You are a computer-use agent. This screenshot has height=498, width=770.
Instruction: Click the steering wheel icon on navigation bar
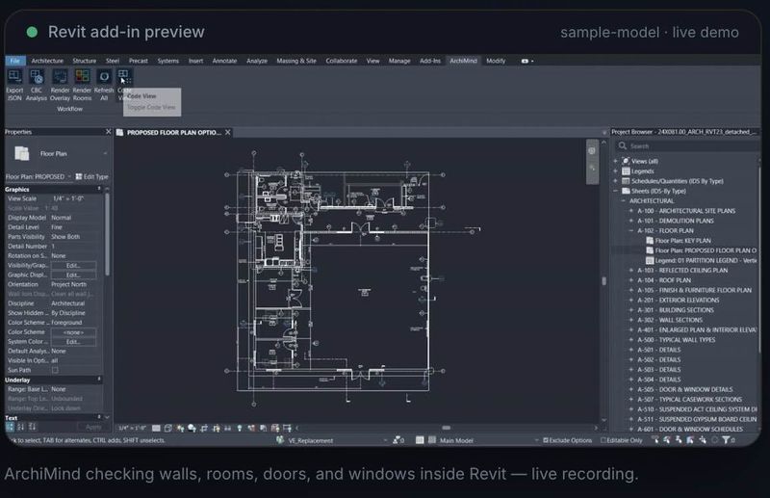[x=592, y=150]
